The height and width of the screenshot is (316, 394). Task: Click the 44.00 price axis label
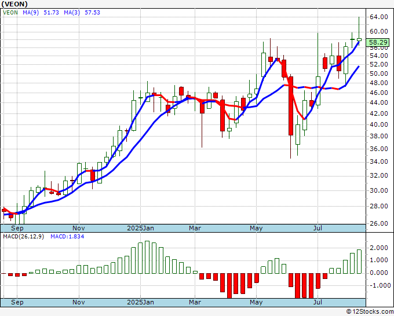[x=379, y=102]
